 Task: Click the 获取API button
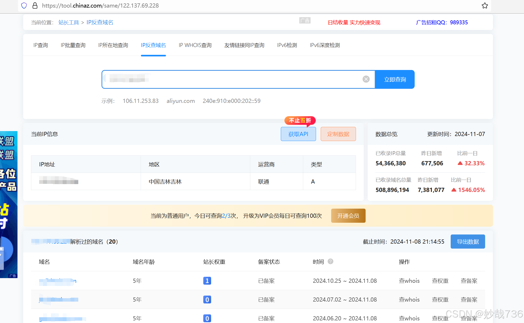coord(298,134)
